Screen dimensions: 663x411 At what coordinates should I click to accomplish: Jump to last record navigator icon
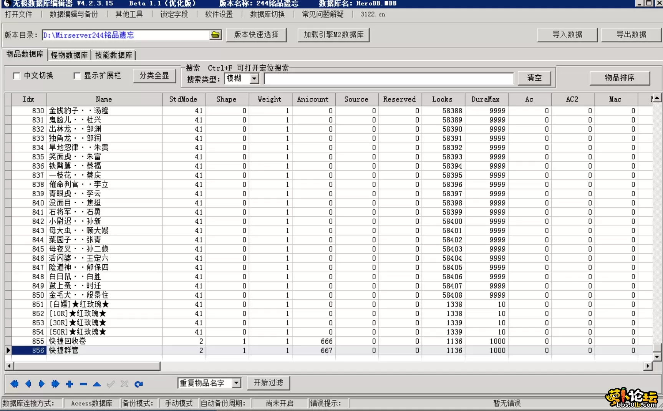click(x=55, y=383)
